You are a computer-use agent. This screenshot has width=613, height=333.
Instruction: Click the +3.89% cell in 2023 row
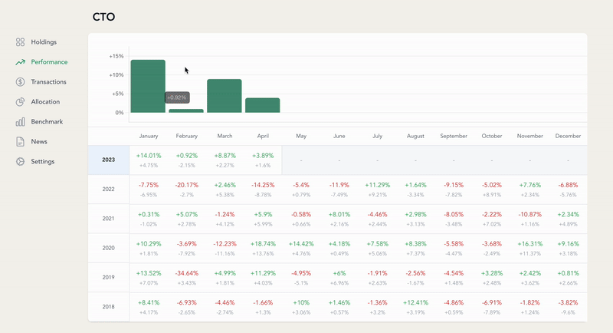pos(263,155)
